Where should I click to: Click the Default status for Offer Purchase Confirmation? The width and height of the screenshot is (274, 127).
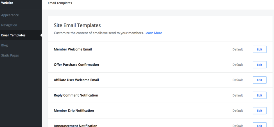(238, 65)
